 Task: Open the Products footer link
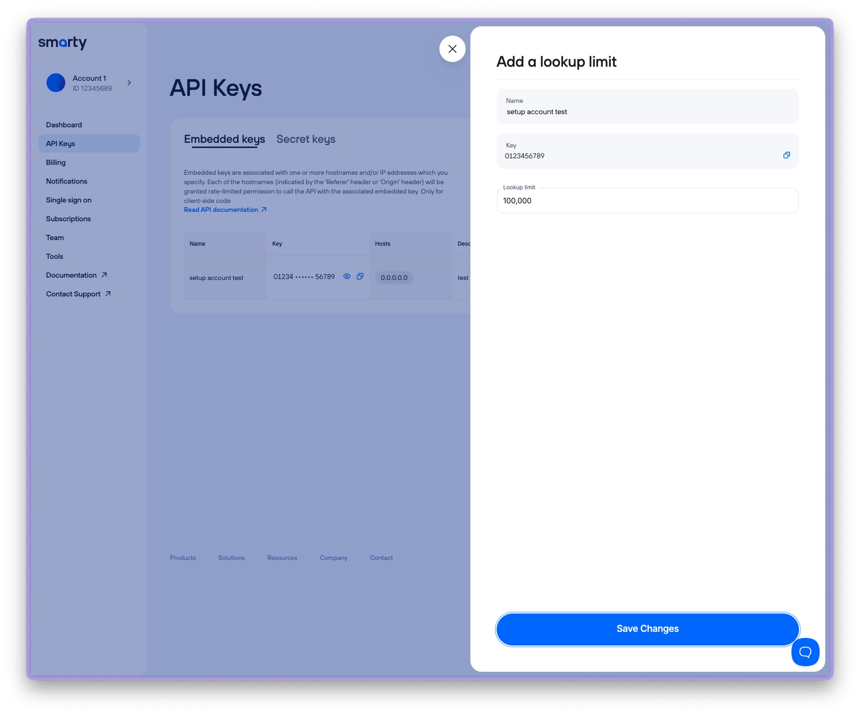click(183, 558)
